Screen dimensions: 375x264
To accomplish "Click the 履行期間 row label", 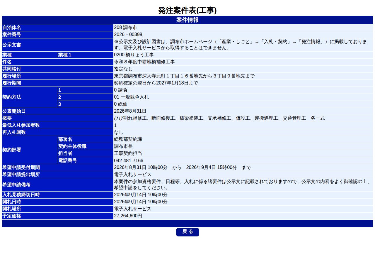I will (58, 83).
